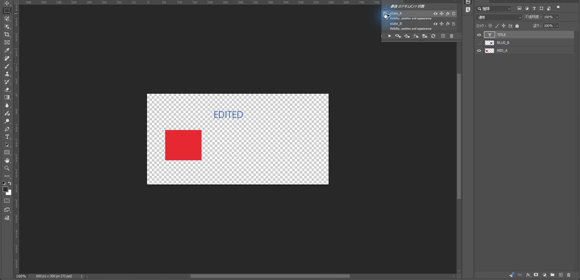Select the Brush tool
Image resolution: width=580 pixels, height=280 pixels.
click(7, 66)
